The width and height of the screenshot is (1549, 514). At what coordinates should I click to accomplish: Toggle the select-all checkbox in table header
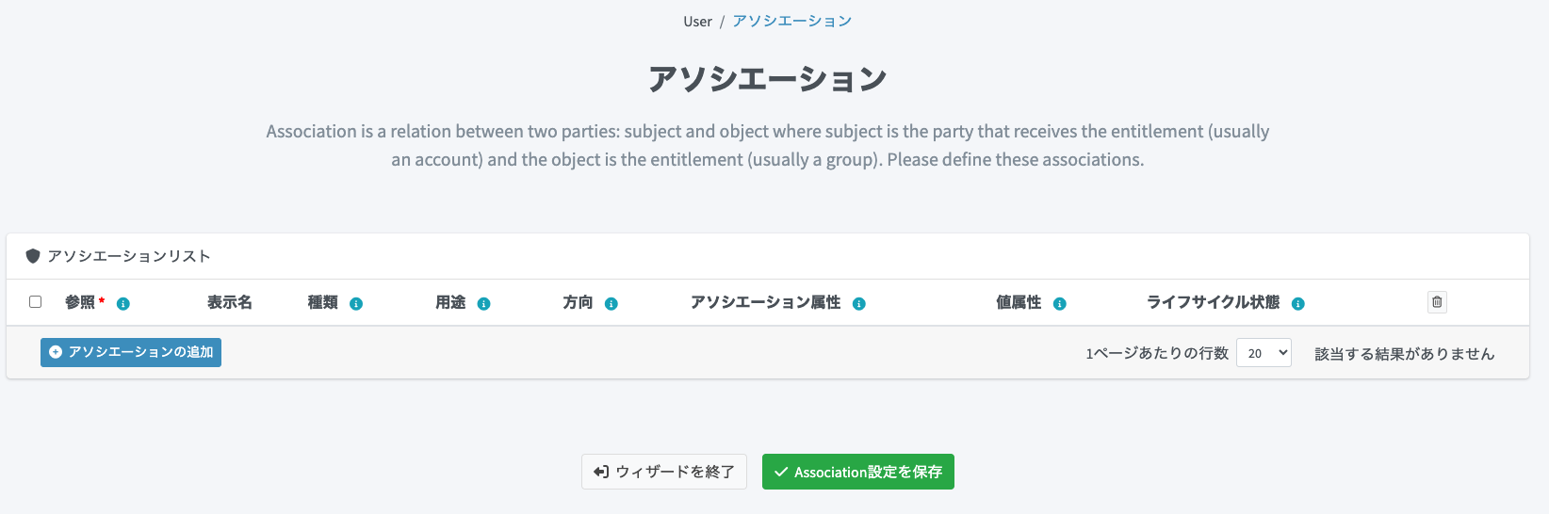pyautogui.click(x=36, y=302)
